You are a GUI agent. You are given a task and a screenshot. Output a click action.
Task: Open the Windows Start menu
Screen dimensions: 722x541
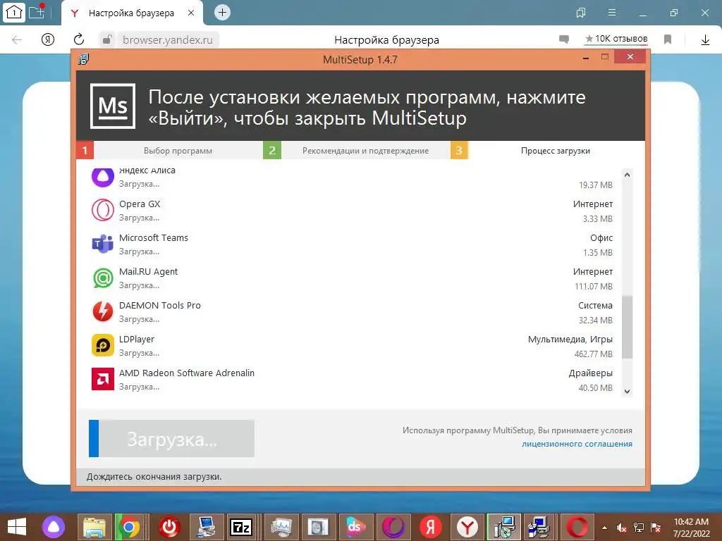coord(17,527)
